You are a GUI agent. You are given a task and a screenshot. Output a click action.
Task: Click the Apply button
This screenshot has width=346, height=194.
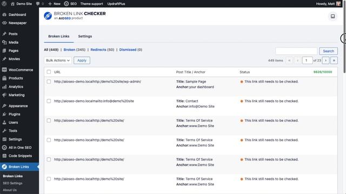tap(82, 60)
